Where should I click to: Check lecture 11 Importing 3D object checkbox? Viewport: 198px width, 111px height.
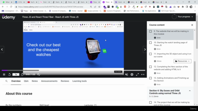pyautogui.click(x=150, y=54)
